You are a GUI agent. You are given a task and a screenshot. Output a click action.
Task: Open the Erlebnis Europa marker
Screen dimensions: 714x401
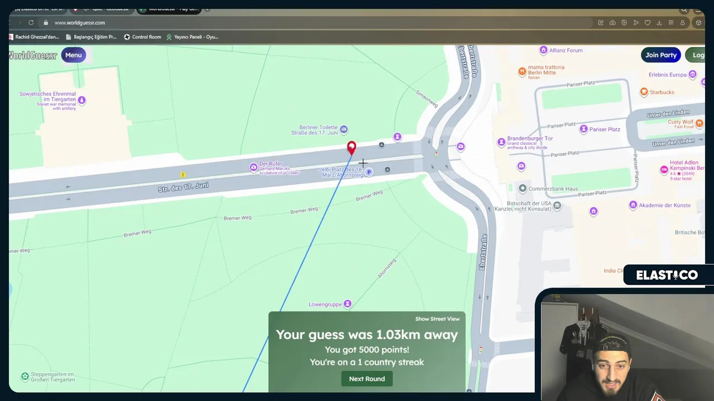693,75
